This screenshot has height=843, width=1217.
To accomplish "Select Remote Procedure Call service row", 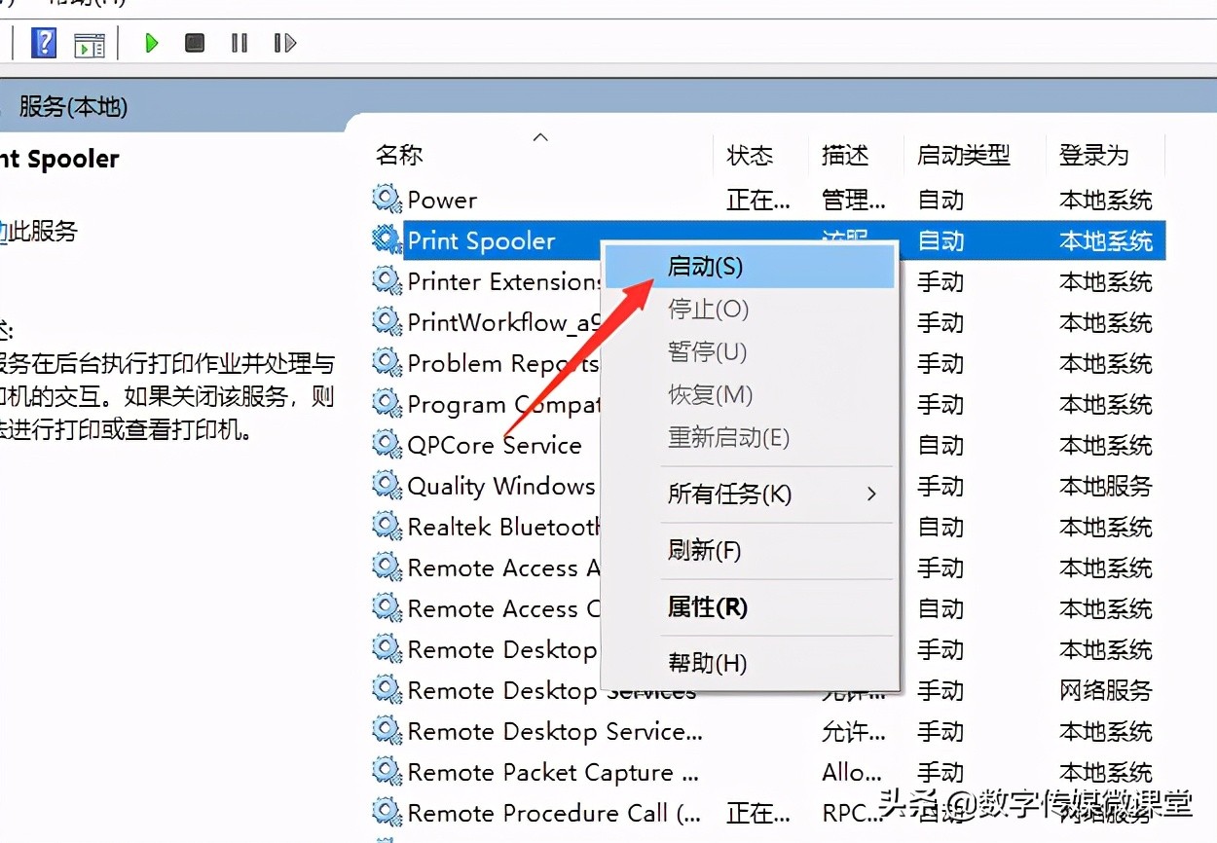I will click(x=542, y=813).
